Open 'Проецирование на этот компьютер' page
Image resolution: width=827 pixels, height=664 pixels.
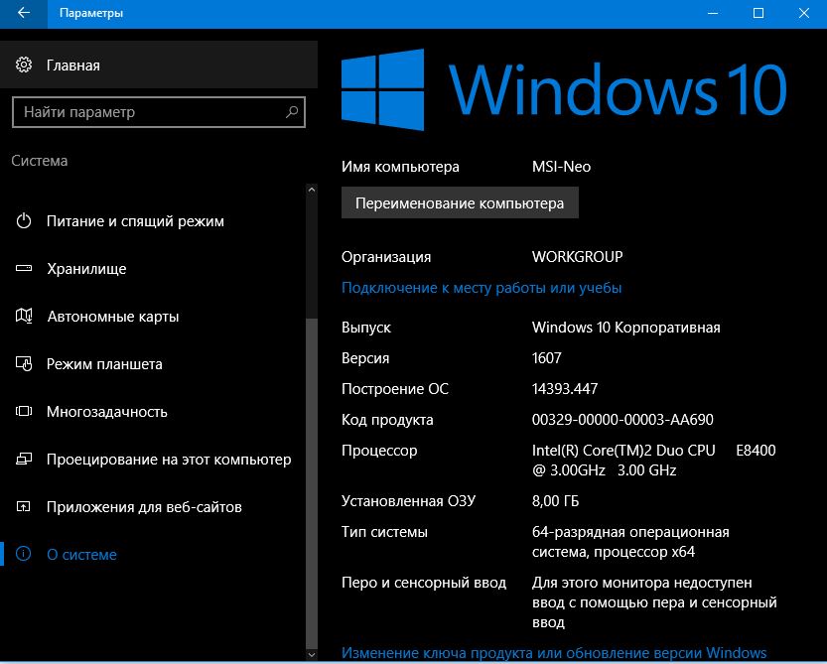click(169, 460)
